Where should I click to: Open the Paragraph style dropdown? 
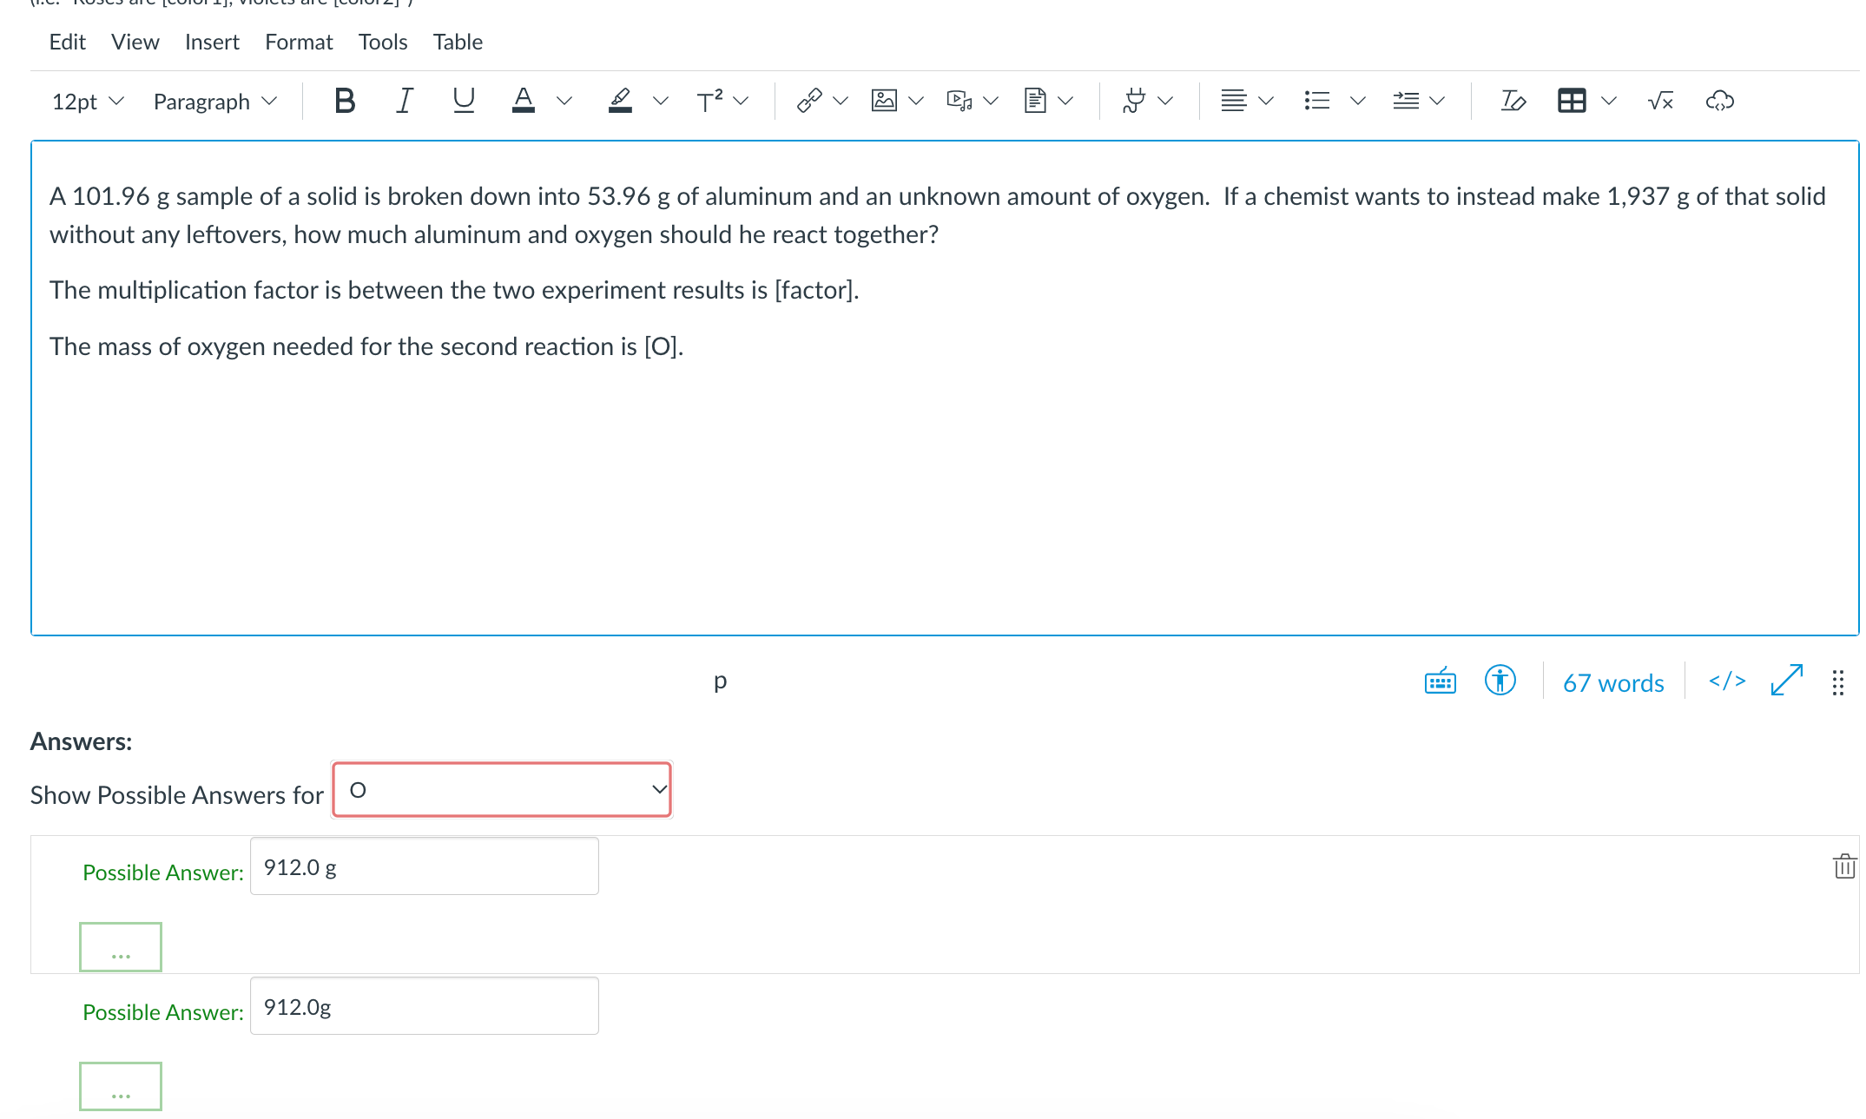214,100
